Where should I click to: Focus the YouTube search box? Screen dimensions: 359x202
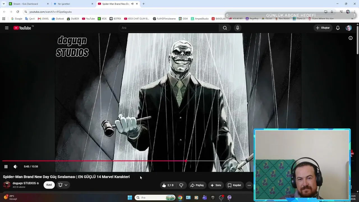click(169, 28)
